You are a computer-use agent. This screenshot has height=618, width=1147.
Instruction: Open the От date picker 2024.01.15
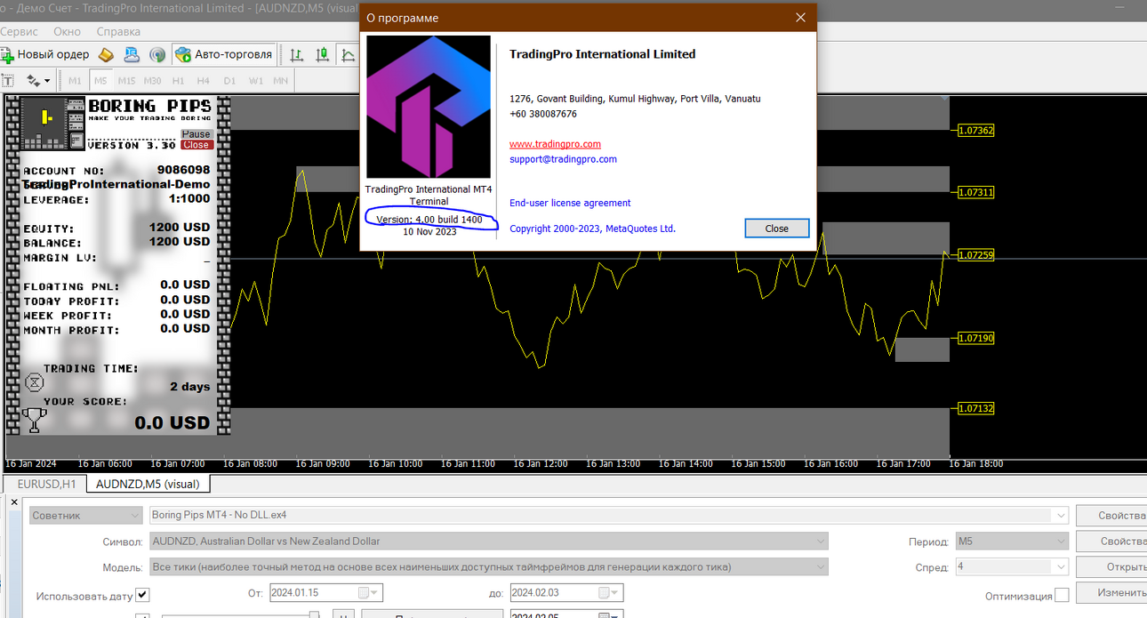click(x=325, y=593)
